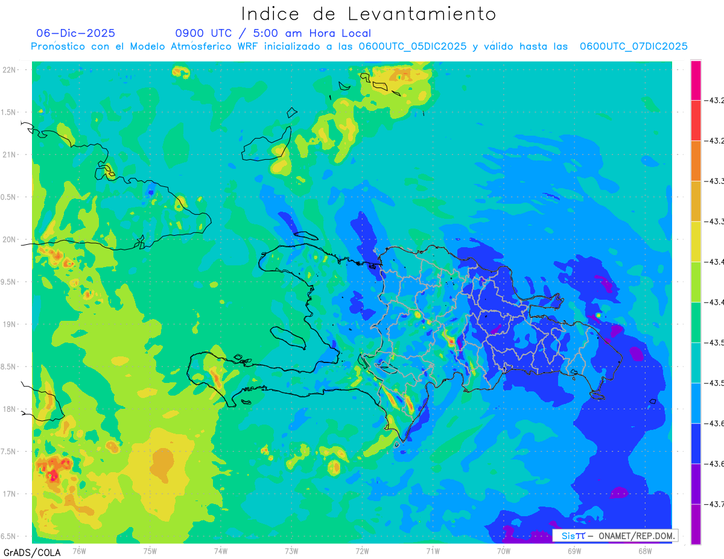724x559 pixels.
Task: Click the '71W' longitude label
Action: point(433,551)
